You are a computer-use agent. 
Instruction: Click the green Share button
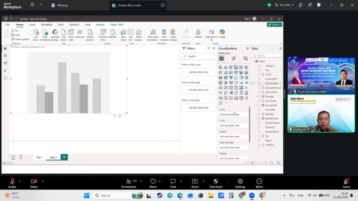click(x=275, y=25)
